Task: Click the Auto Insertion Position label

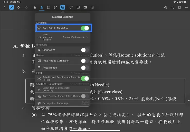Action: point(47,37)
